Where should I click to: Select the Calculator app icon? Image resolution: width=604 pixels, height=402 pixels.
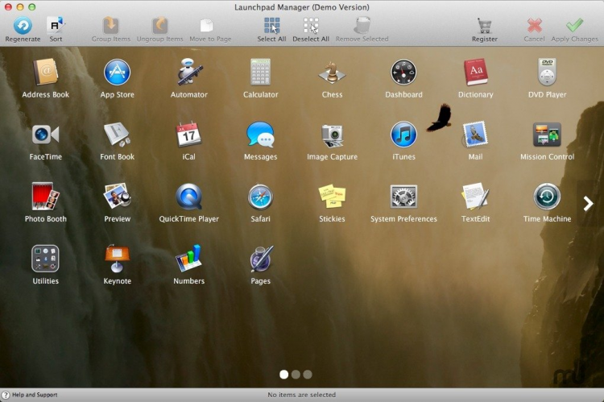coord(260,72)
